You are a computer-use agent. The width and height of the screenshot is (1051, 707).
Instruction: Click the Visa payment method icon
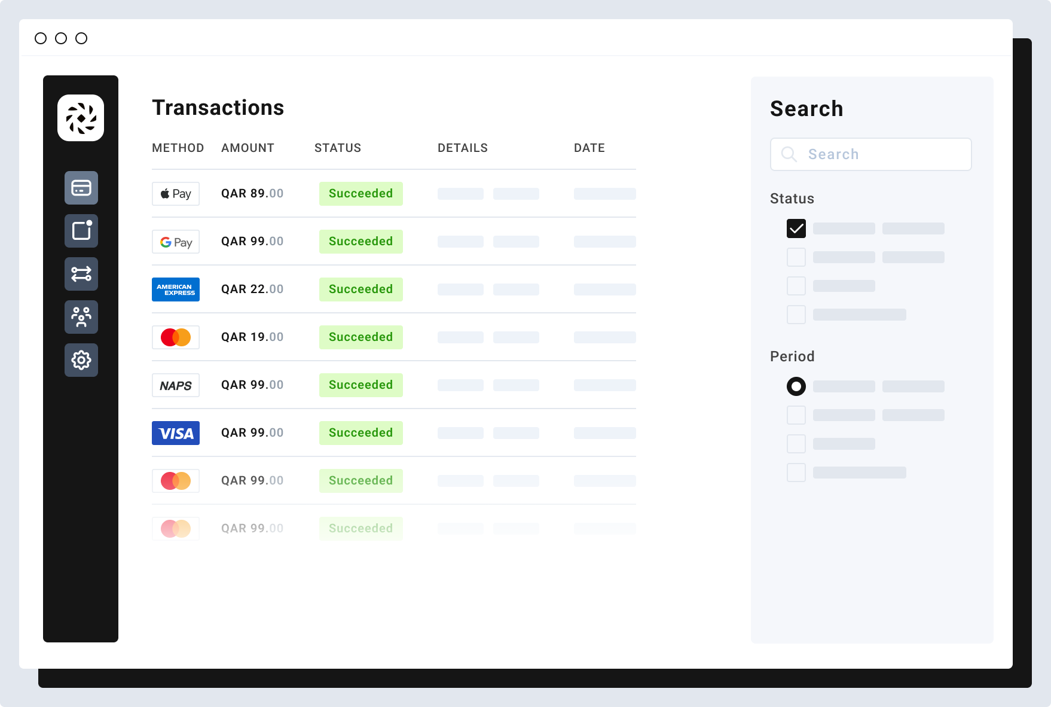point(175,432)
